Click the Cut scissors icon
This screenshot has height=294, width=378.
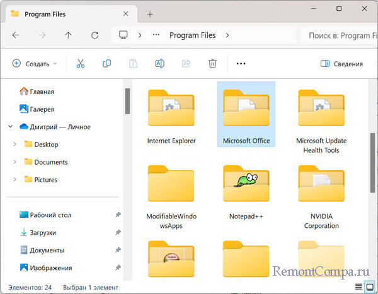tap(81, 64)
